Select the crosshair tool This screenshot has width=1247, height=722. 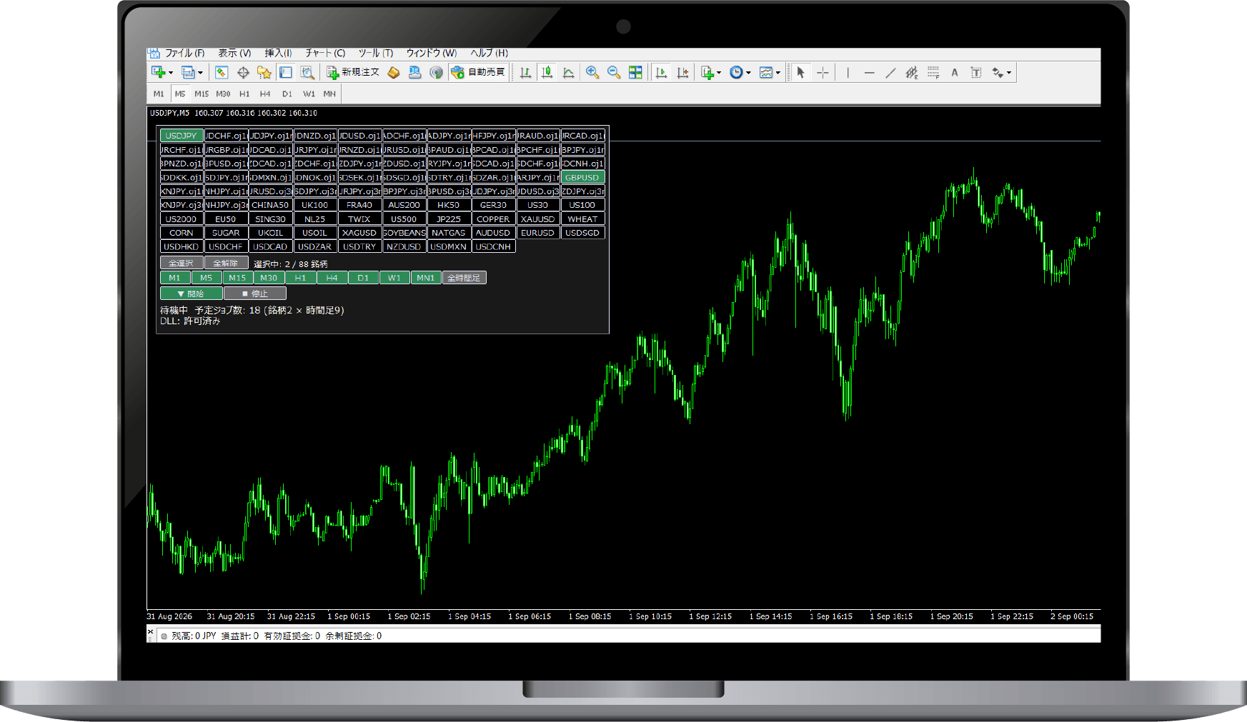point(823,72)
